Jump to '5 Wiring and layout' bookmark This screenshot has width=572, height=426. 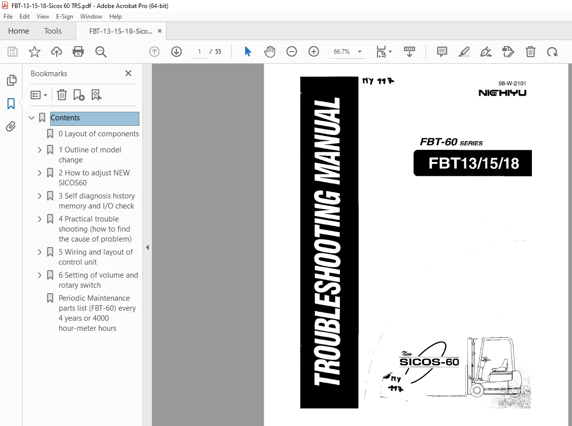coord(96,257)
